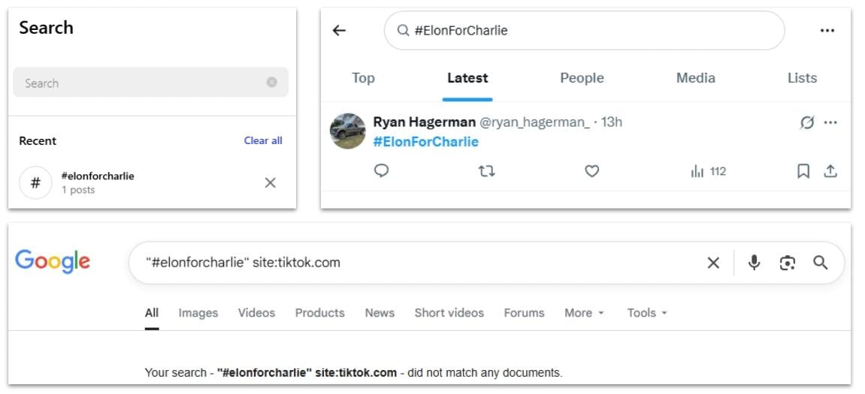Viewport: 865px width, 394px height.
Task: Clear the Google search with the X icon
Action: click(x=713, y=263)
